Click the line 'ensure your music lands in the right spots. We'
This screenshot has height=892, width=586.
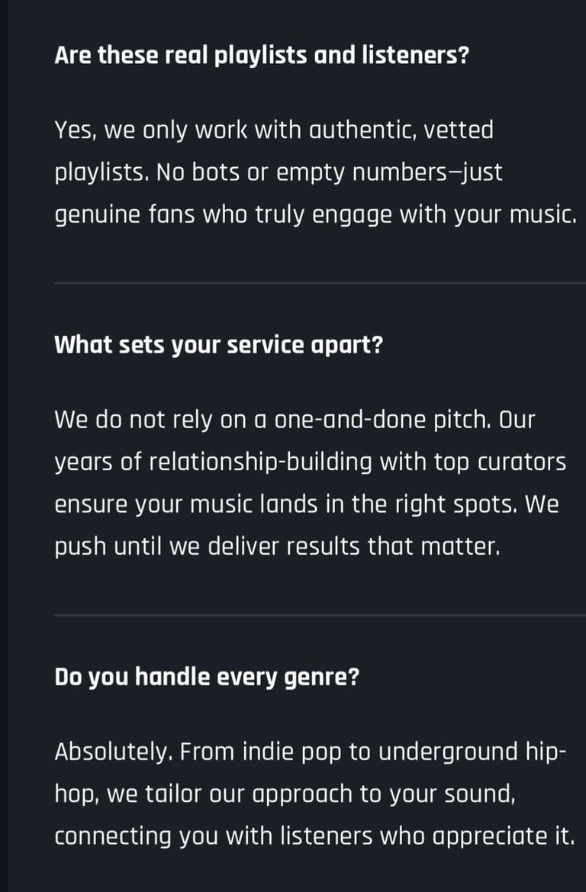point(307,504)
